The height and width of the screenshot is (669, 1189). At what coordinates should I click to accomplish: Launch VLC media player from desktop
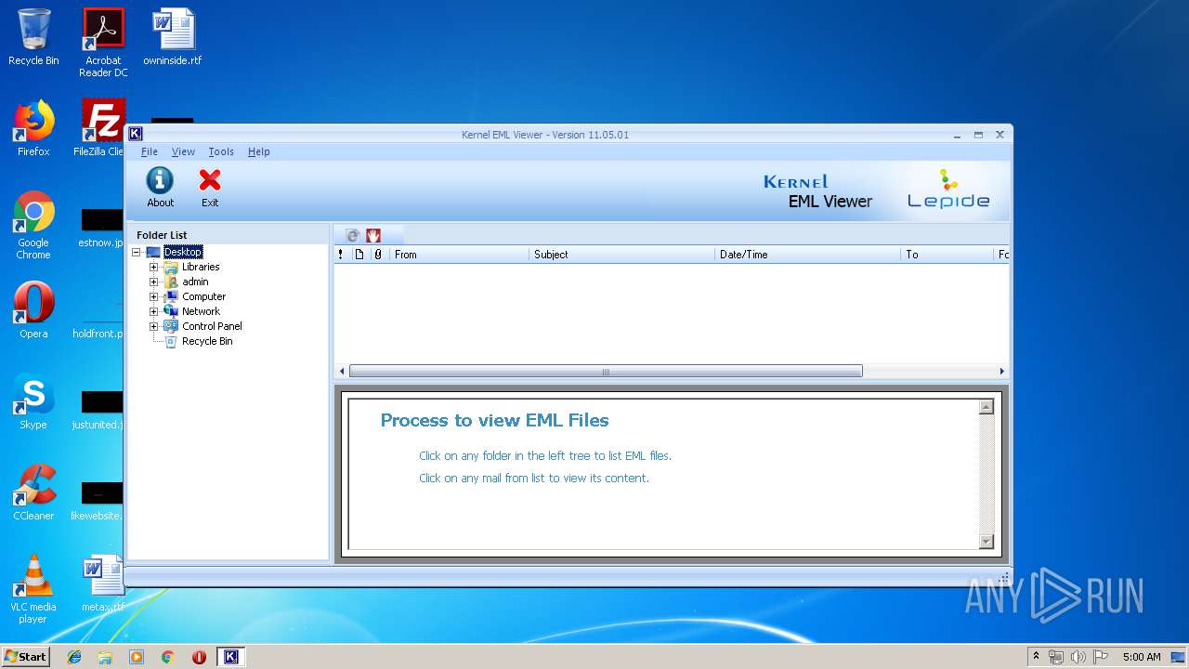[x=33, y=589]
